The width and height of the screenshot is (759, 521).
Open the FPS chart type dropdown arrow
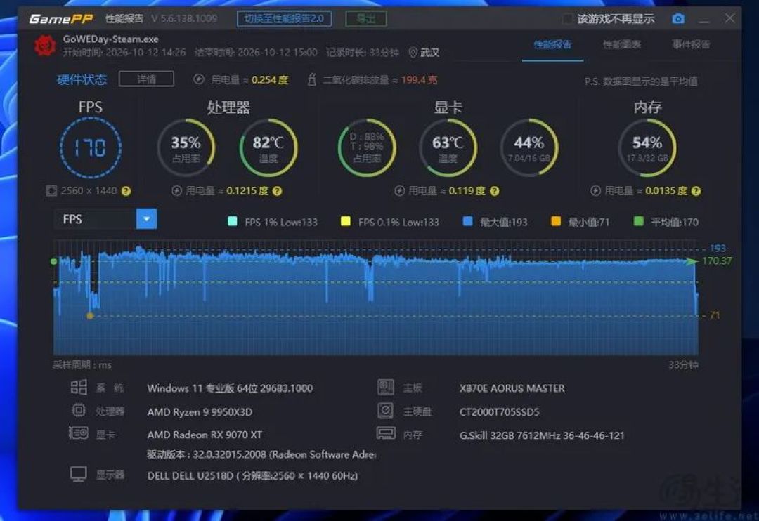147,219
